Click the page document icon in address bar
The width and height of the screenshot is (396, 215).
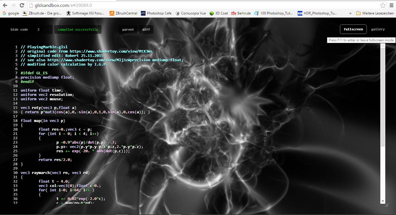coord(32,5)
